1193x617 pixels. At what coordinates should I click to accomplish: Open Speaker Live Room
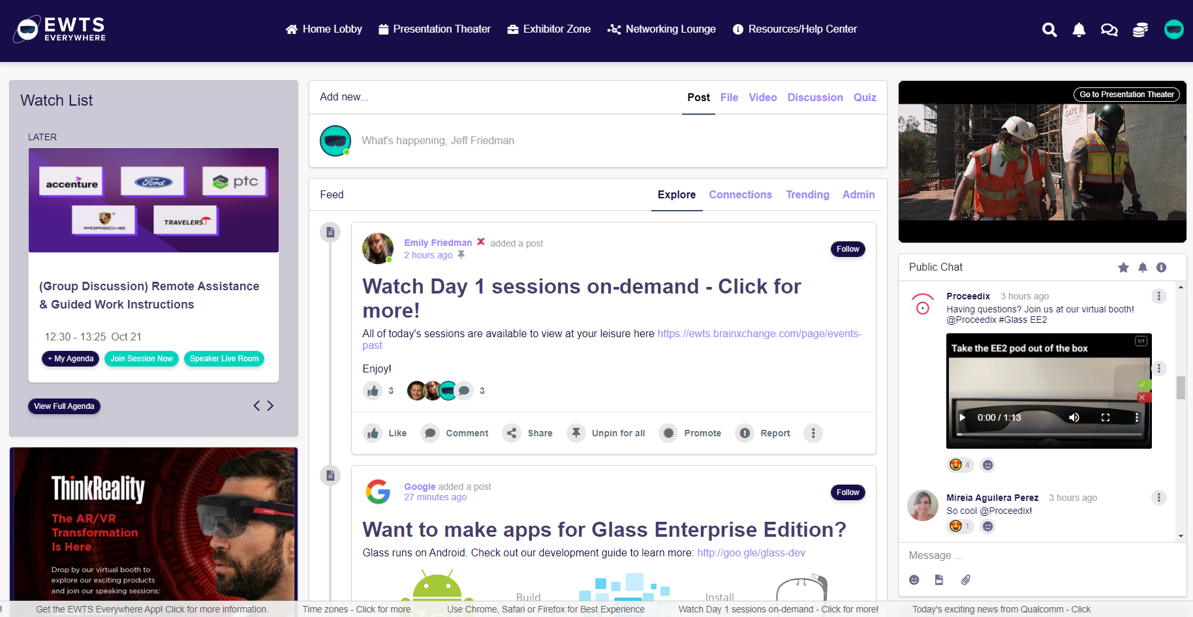[x=224, y=359]
